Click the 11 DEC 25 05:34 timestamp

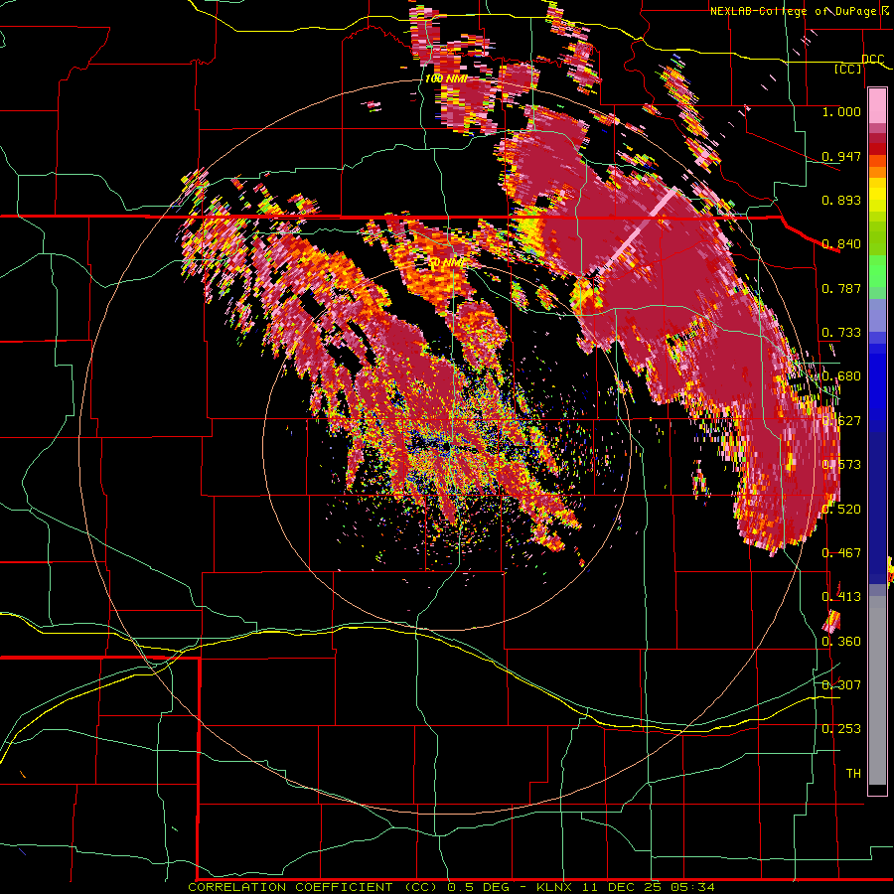(x=649, y=887)
